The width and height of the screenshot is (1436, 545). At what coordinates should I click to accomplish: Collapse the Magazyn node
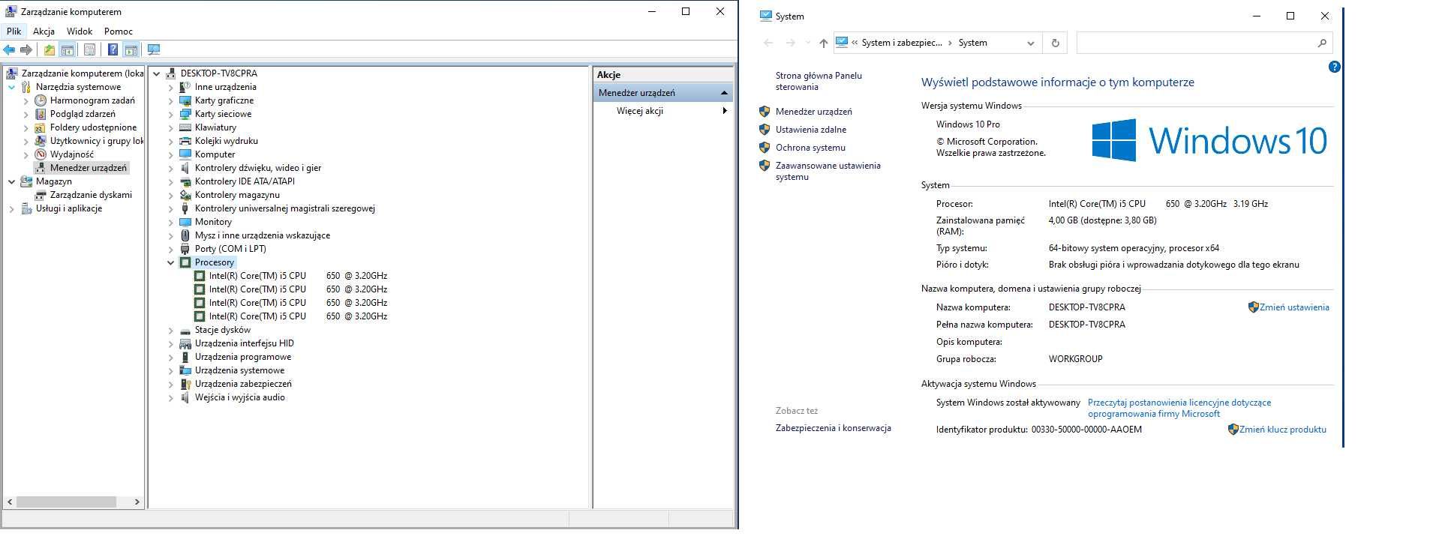[11, 181]
